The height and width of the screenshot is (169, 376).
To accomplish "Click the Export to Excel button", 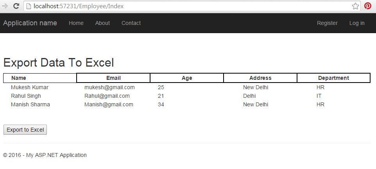I will [25, 130].
